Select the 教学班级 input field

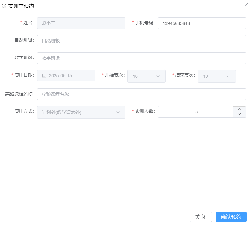click(141, 58)
